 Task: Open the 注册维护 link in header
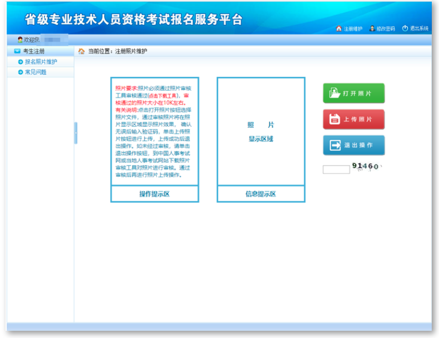[353, 28]
